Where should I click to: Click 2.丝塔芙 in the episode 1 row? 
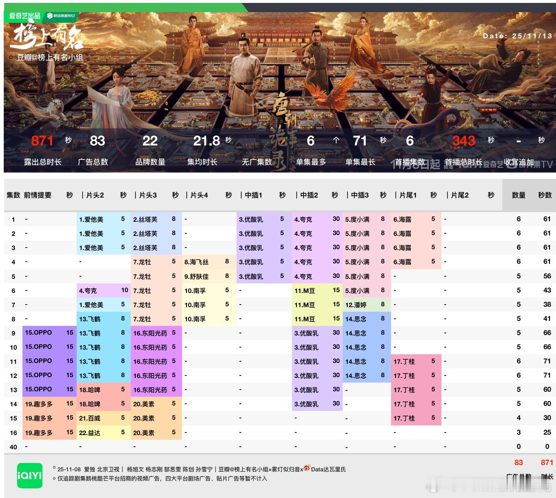145,219
